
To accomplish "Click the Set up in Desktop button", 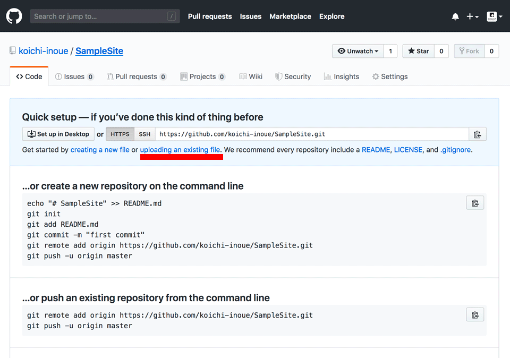I will pos(58,134).
